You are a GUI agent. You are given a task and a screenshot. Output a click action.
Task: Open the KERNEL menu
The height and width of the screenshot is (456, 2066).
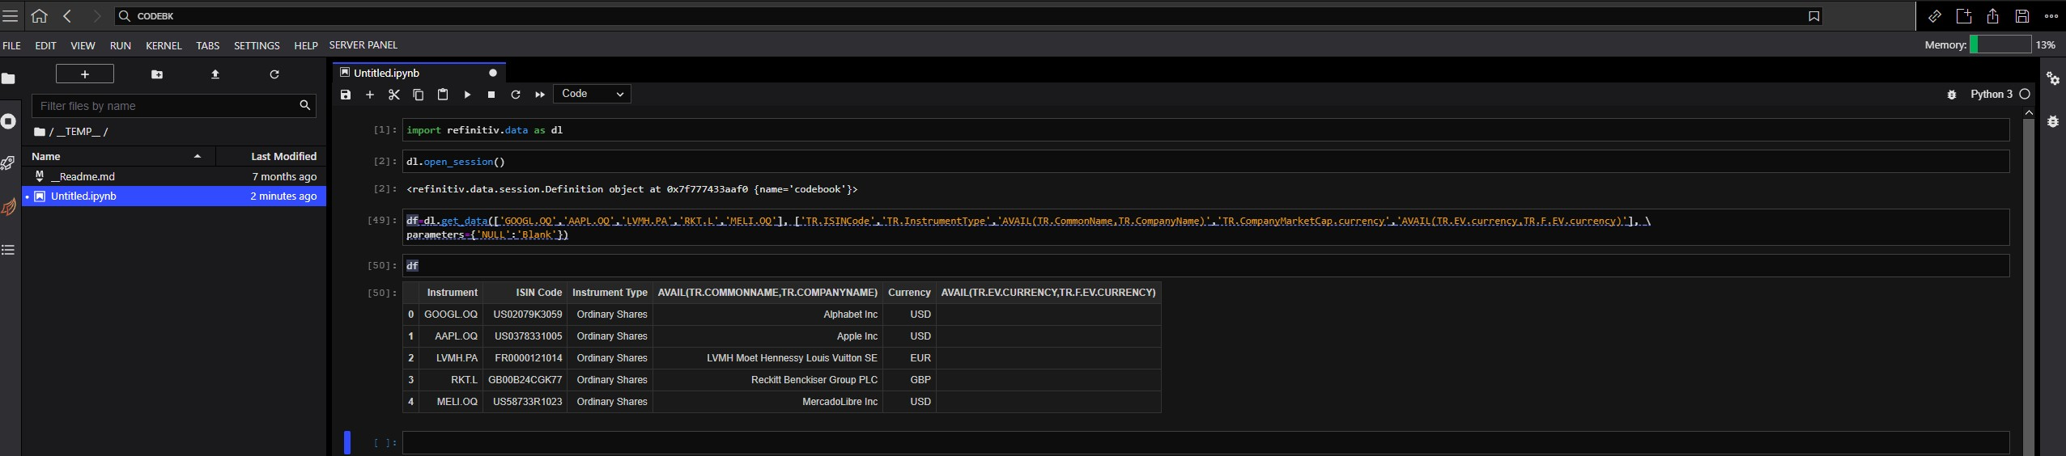click(x=164, y=45)
